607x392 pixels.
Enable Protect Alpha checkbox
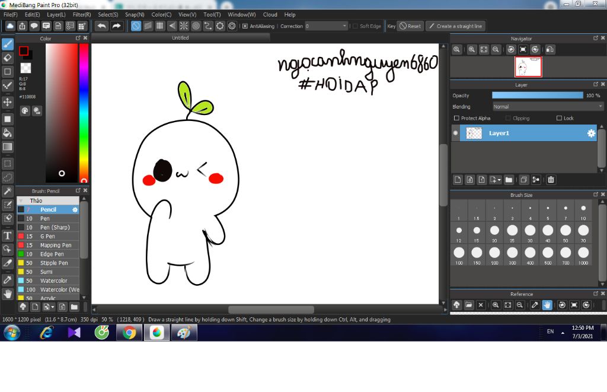(456, 118)
